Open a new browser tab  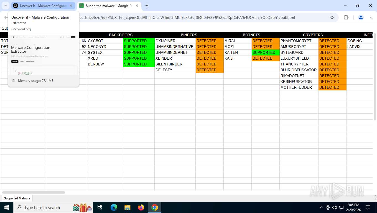(x=147, y=6)
